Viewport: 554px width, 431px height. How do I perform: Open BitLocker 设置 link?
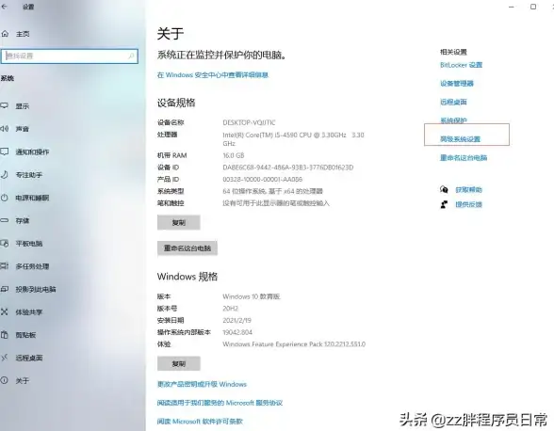click(x=461, y=65)
